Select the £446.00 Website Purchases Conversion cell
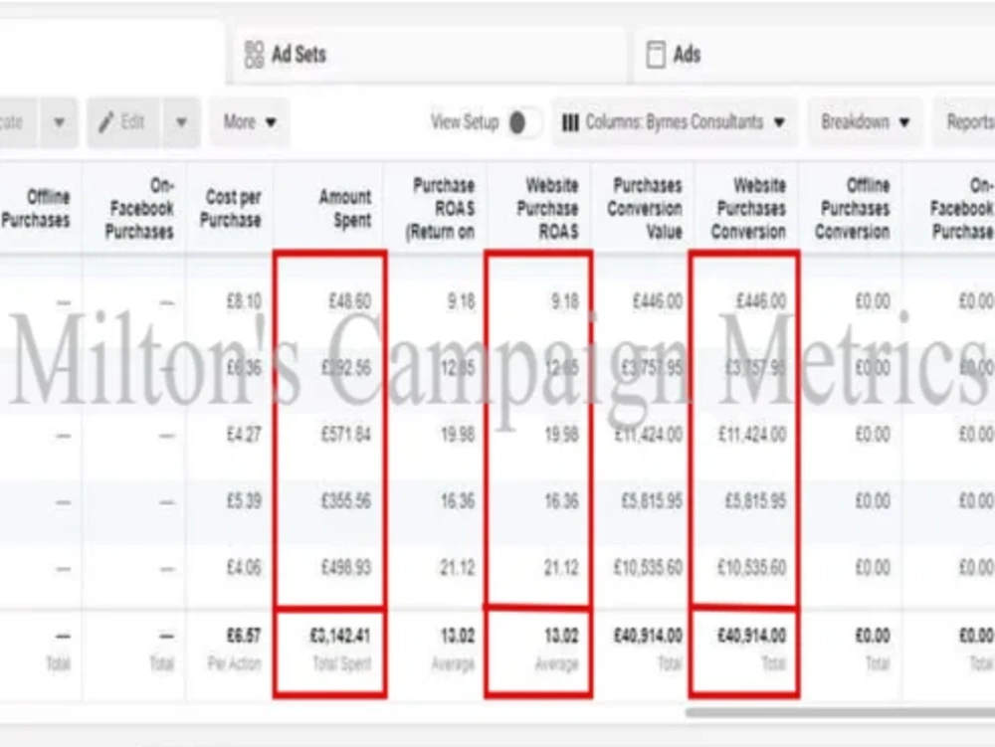The height and width of the screenshot is (747, 995). click(x=761, y=301)
